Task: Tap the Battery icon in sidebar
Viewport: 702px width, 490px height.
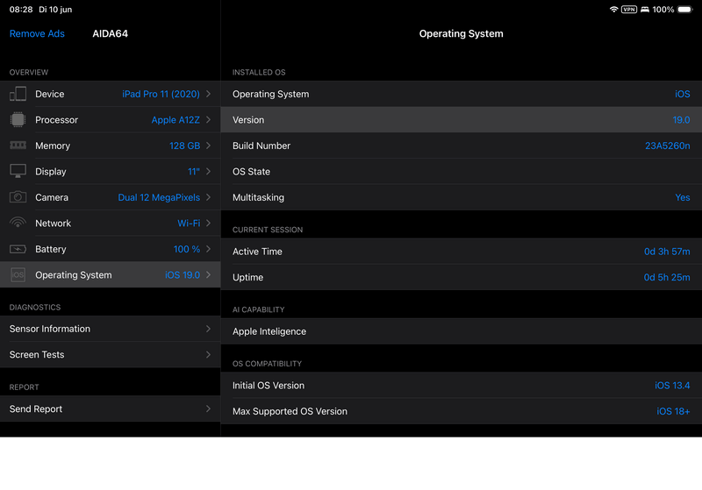Action: point(18,249)
